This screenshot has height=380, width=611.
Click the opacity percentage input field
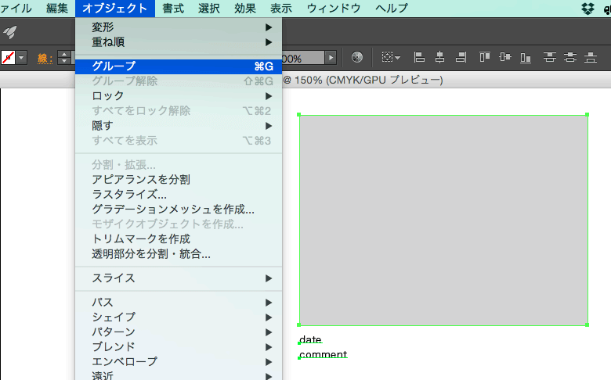pyautogui.click(x=303, y=58)
